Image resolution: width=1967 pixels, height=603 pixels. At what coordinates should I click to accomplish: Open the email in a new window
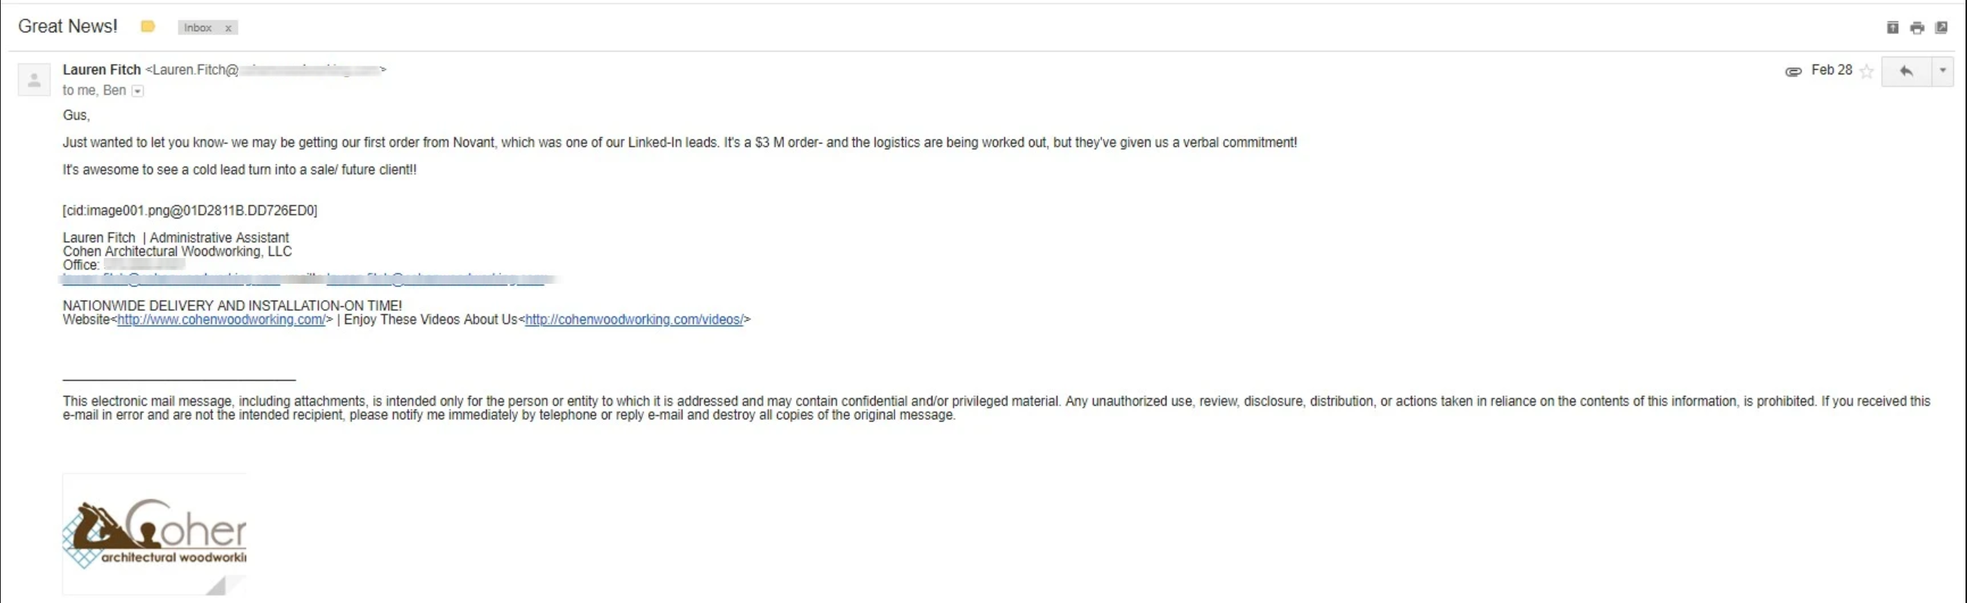(1941, 28)
